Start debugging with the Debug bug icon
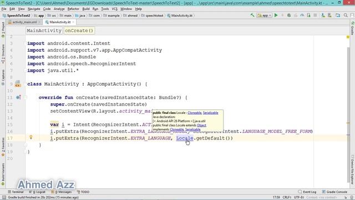The height and width of the screenshot is (200, 355). pos(289,16)
